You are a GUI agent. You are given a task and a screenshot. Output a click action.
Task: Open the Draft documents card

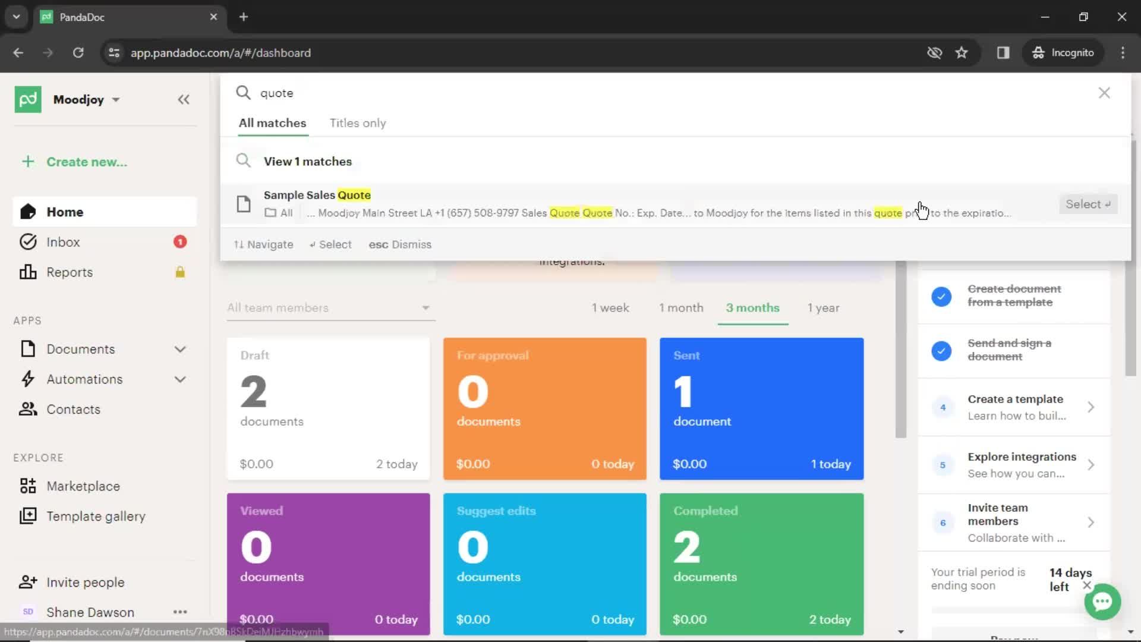[x=329, y=408]
